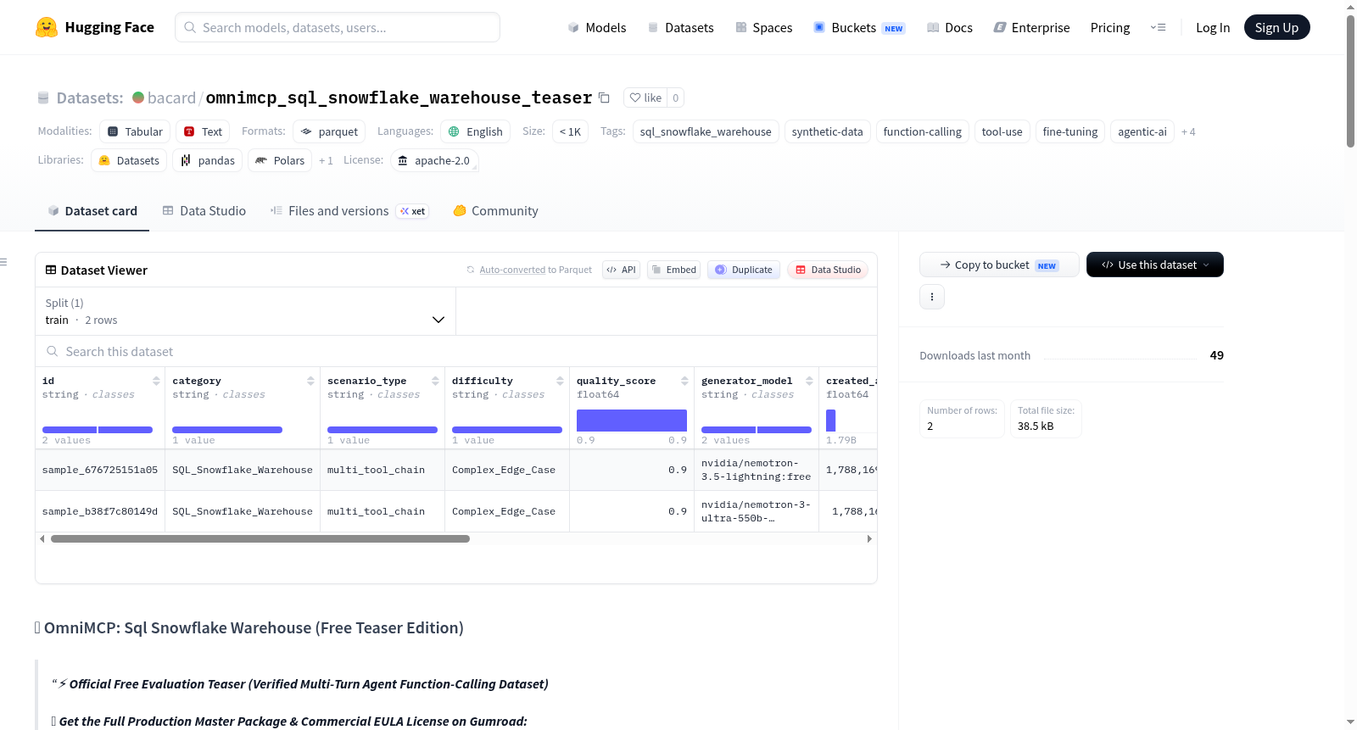Click the table horizontal scrollbar thumb
The height and width of the screenshot is (730, 1357).
coord(260,538)
